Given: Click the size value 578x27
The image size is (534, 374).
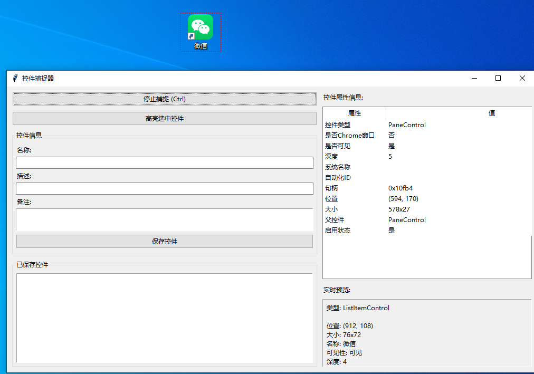Looking at the screenshot, I should click(x=399, y=209).
